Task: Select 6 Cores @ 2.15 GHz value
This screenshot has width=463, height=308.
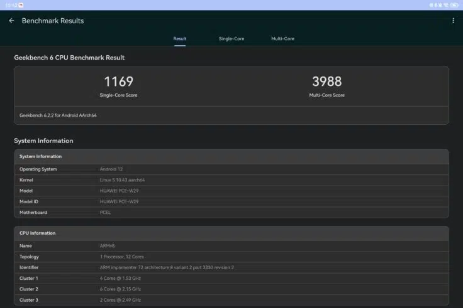Action: [120, 289]
